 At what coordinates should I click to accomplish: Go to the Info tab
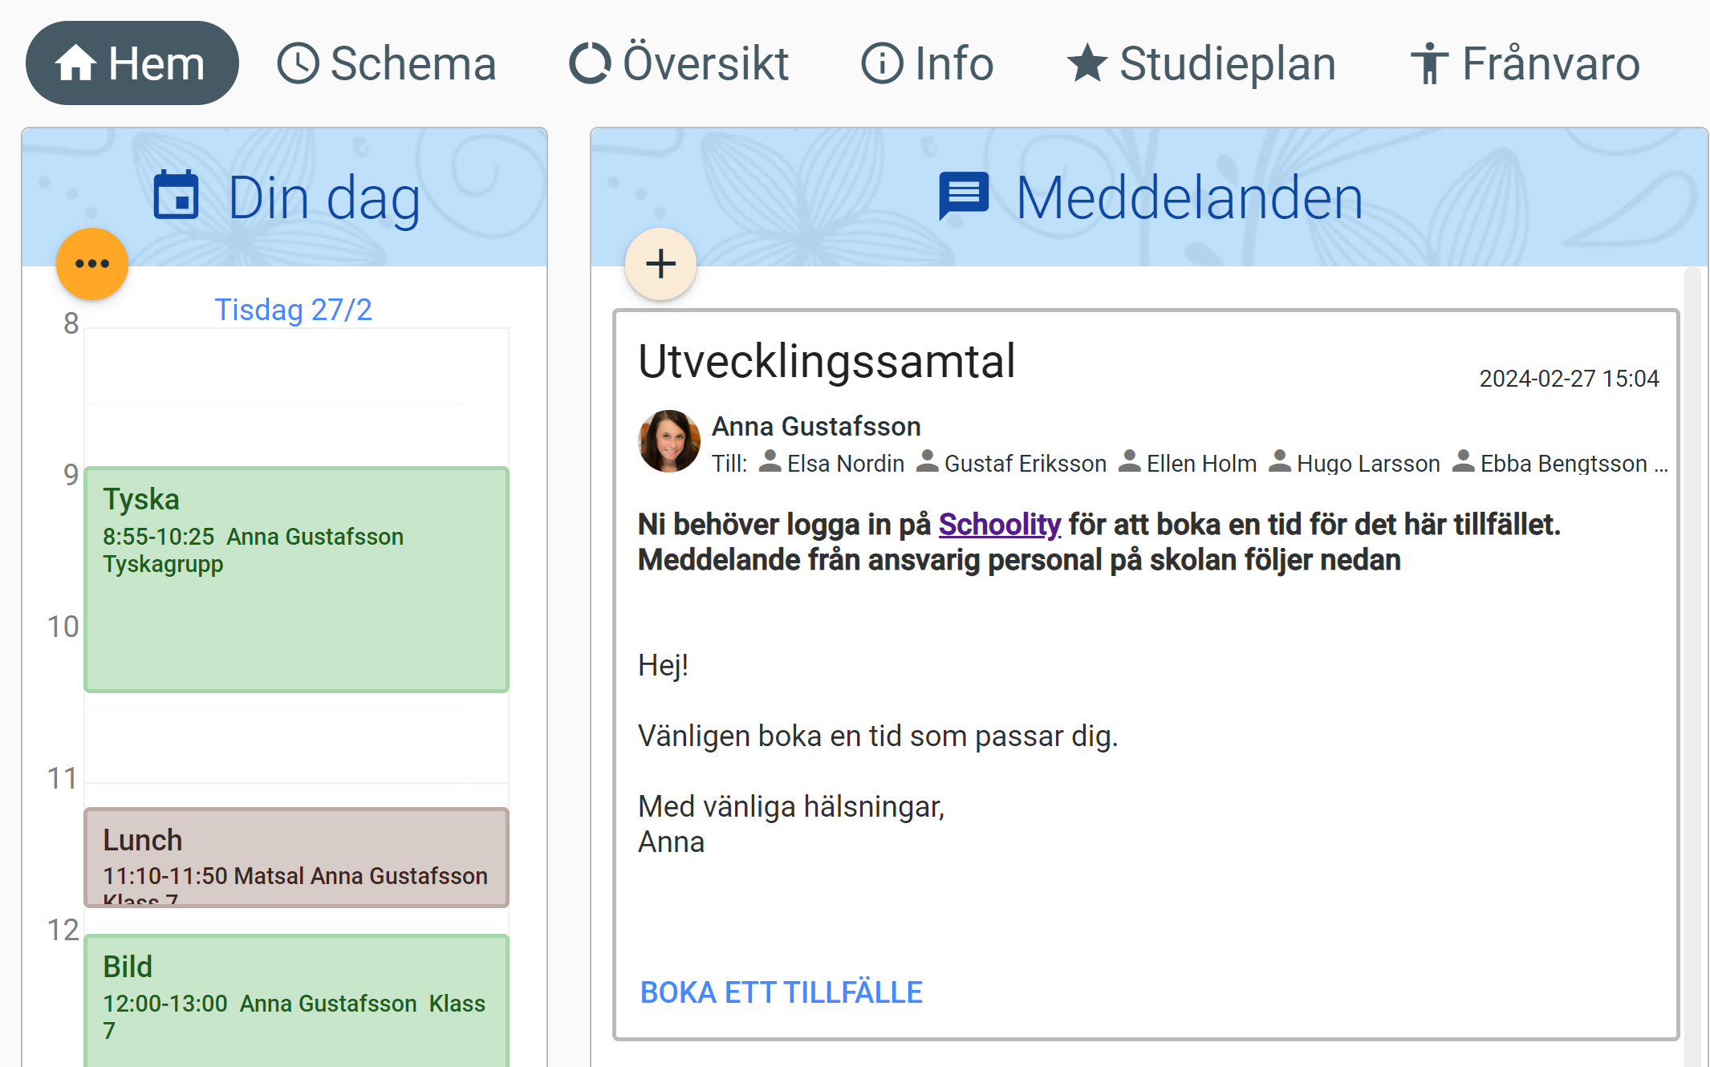point(928,63)
